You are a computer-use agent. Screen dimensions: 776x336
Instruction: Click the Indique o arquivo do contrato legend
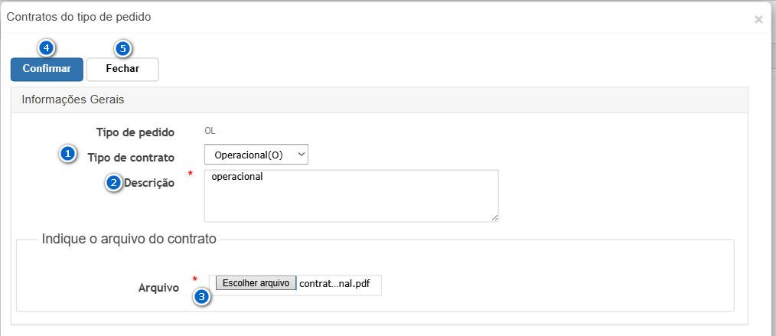[x=129, y=239]
